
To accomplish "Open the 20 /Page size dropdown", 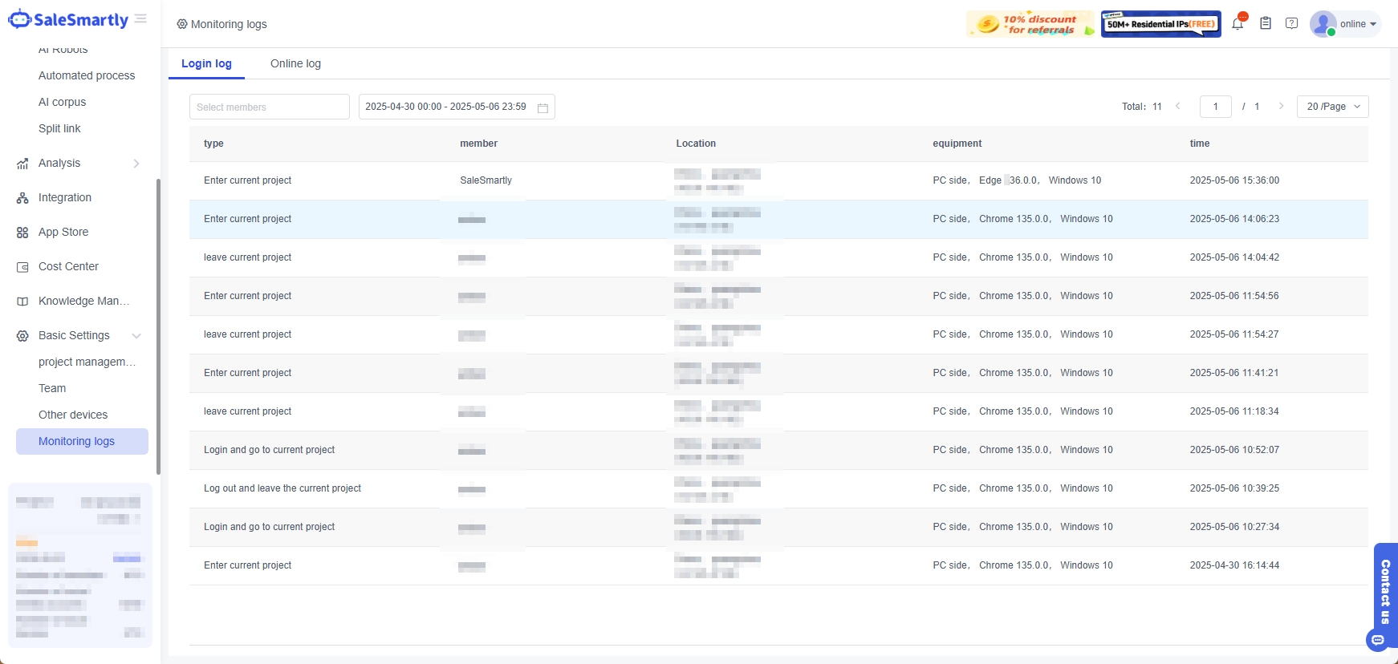I will pos(1332,107).
